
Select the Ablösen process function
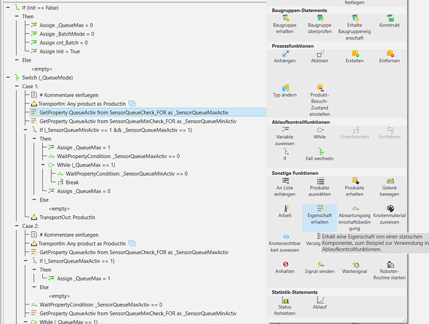(320, 54)
